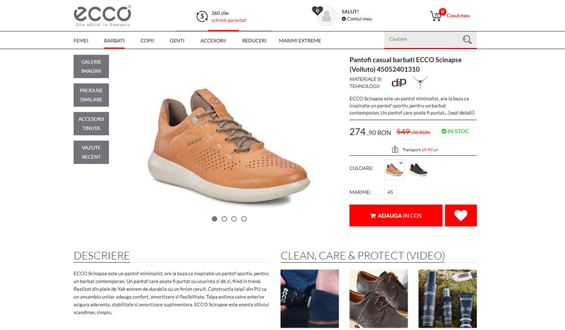Choose size 45
The height and width of the screenshot is (330, 565).
[x=390, y=192]
